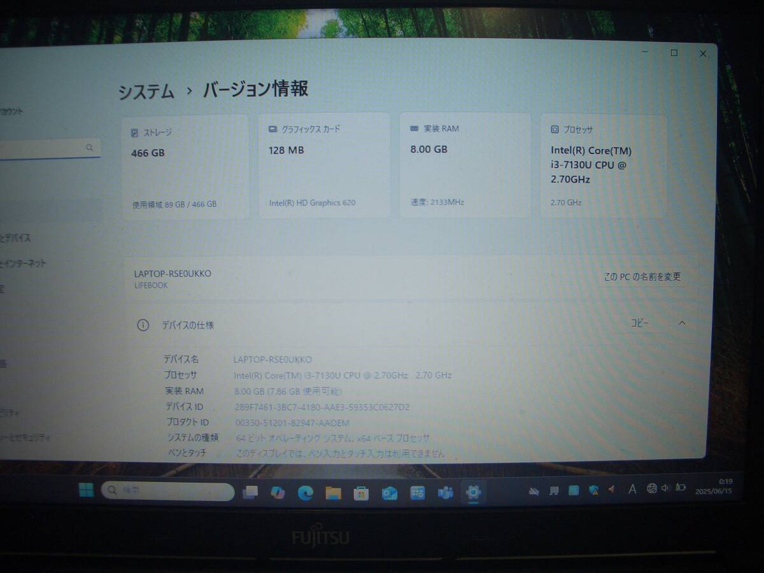Image resolution: width=764 pixels, height=573 pixels.
Task: Go back to システム breadcrumb
Action: coord(146,92)
